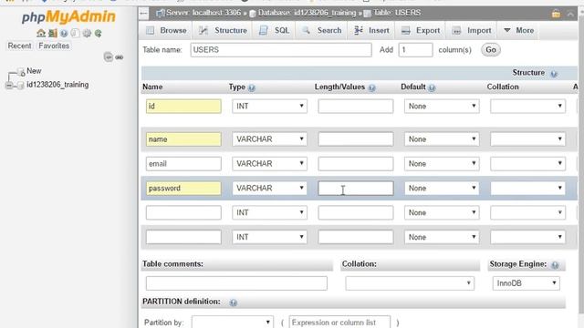The image size is (584, 328).
Task: Click the link-with-main-panel chain icon
Action: [120, 57]
